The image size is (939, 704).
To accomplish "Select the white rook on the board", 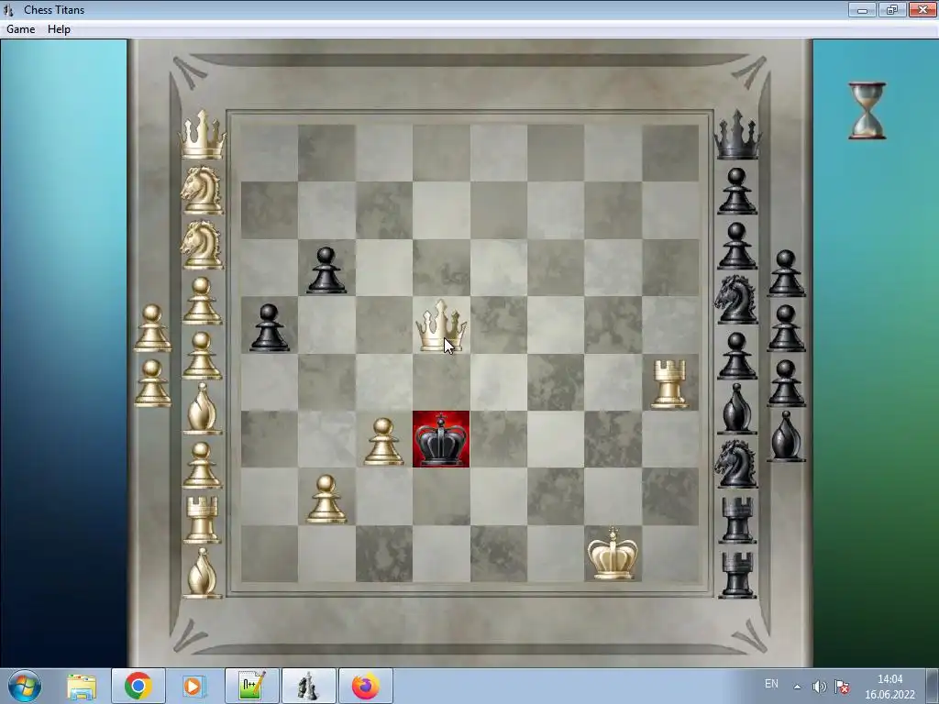I will pos(669,384).
